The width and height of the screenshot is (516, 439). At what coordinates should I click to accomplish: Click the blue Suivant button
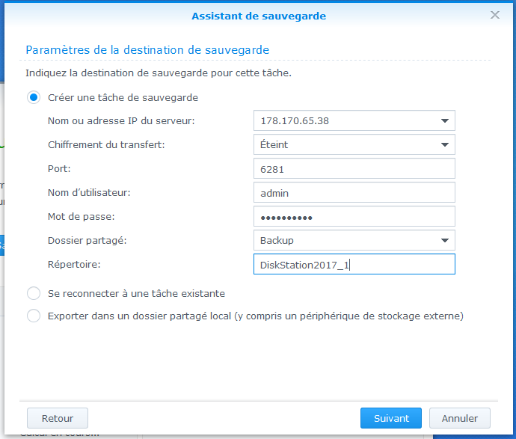[390, 418]
